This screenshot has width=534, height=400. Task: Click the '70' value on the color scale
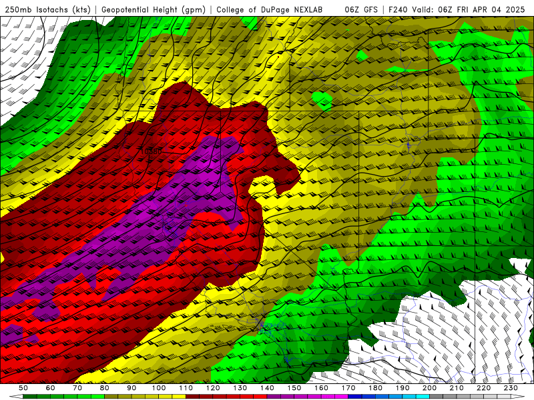77,388
